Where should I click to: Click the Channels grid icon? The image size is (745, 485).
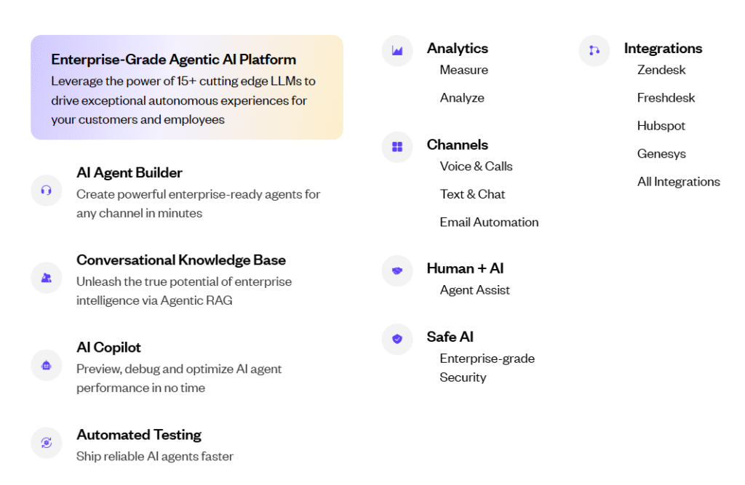(397, 147)
